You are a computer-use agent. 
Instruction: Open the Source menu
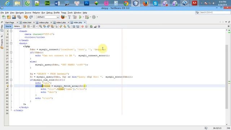coord(28,13)
